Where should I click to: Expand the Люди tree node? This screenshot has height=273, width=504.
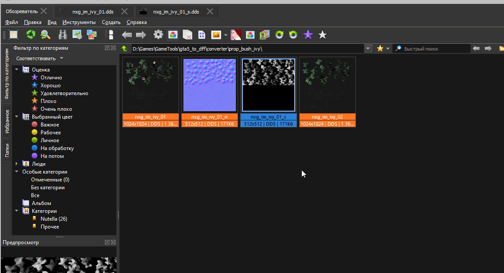coord(17,164)
